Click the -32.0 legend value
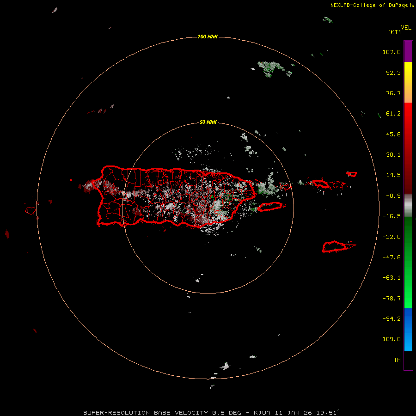This screenshot has height=416, width=416. (392, 237)
